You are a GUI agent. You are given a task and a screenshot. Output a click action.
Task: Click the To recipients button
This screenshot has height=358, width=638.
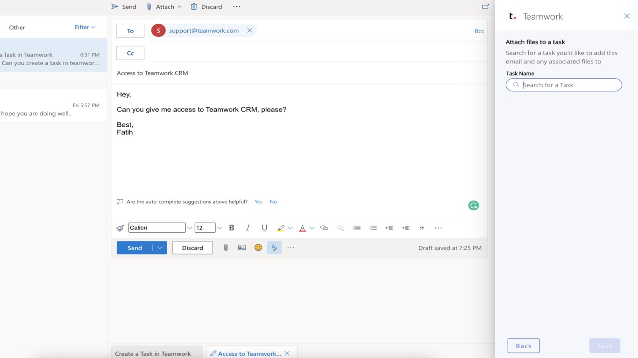[130, 31]
